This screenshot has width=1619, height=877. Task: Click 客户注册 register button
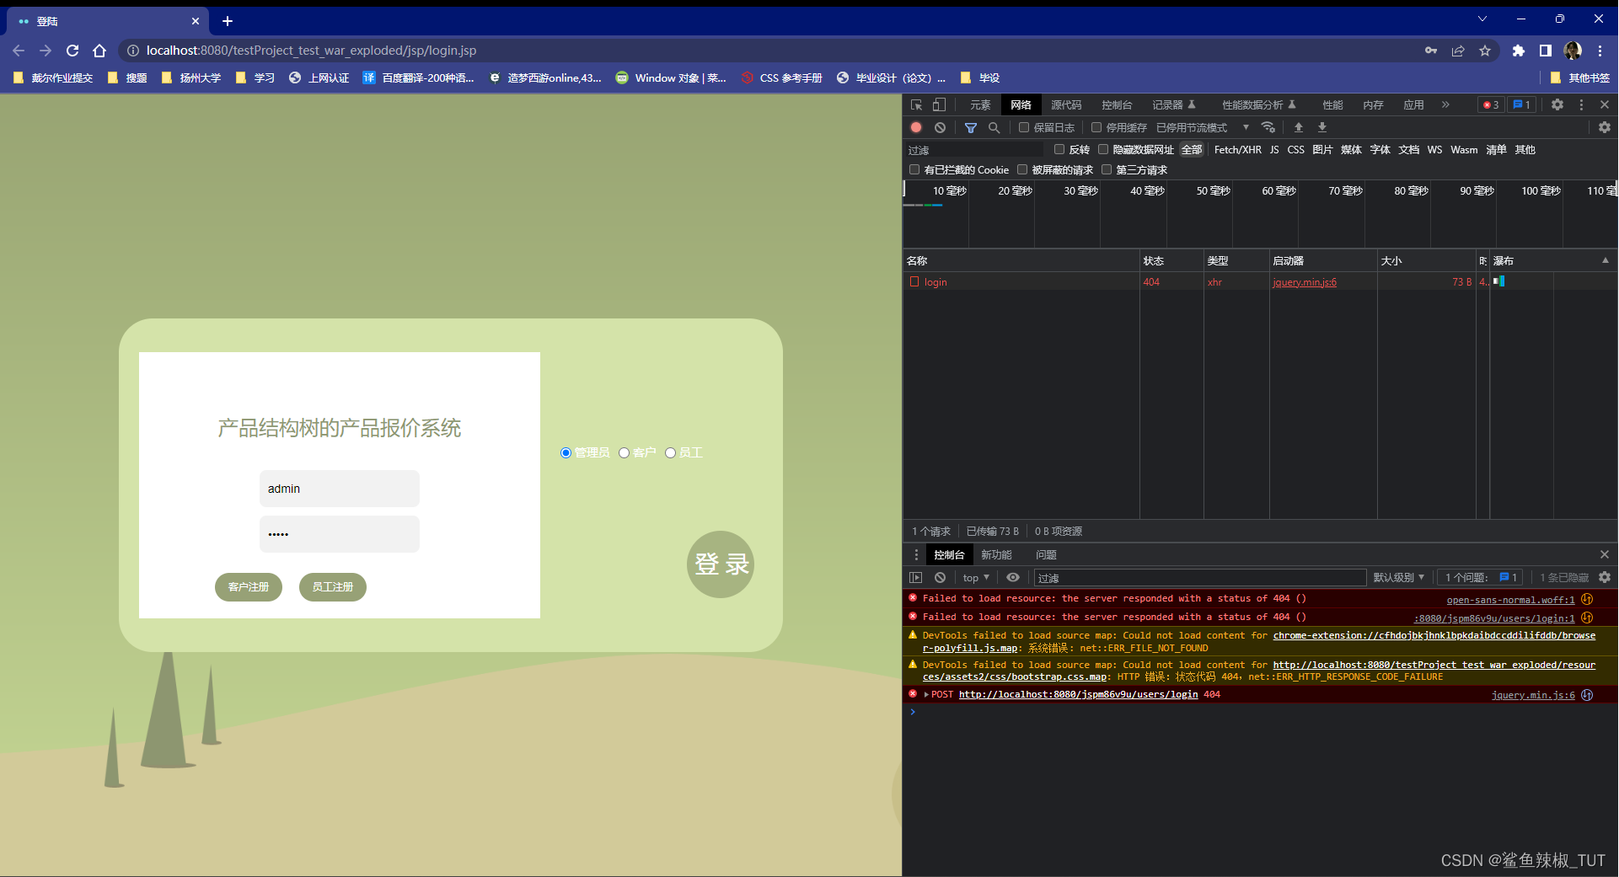[249, 586]
